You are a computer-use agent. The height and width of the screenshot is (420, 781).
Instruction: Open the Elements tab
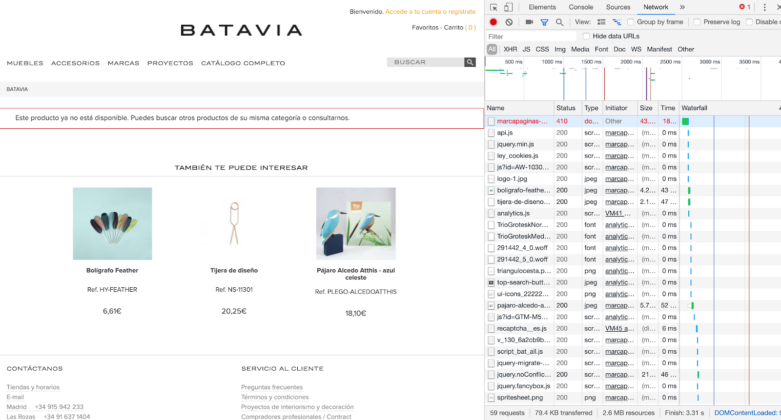[x=542, y=7]
